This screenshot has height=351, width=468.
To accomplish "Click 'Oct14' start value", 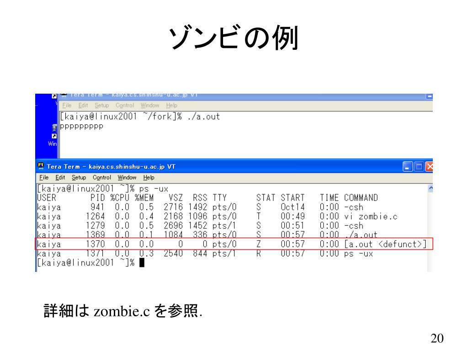I will [x=292, y=207].
